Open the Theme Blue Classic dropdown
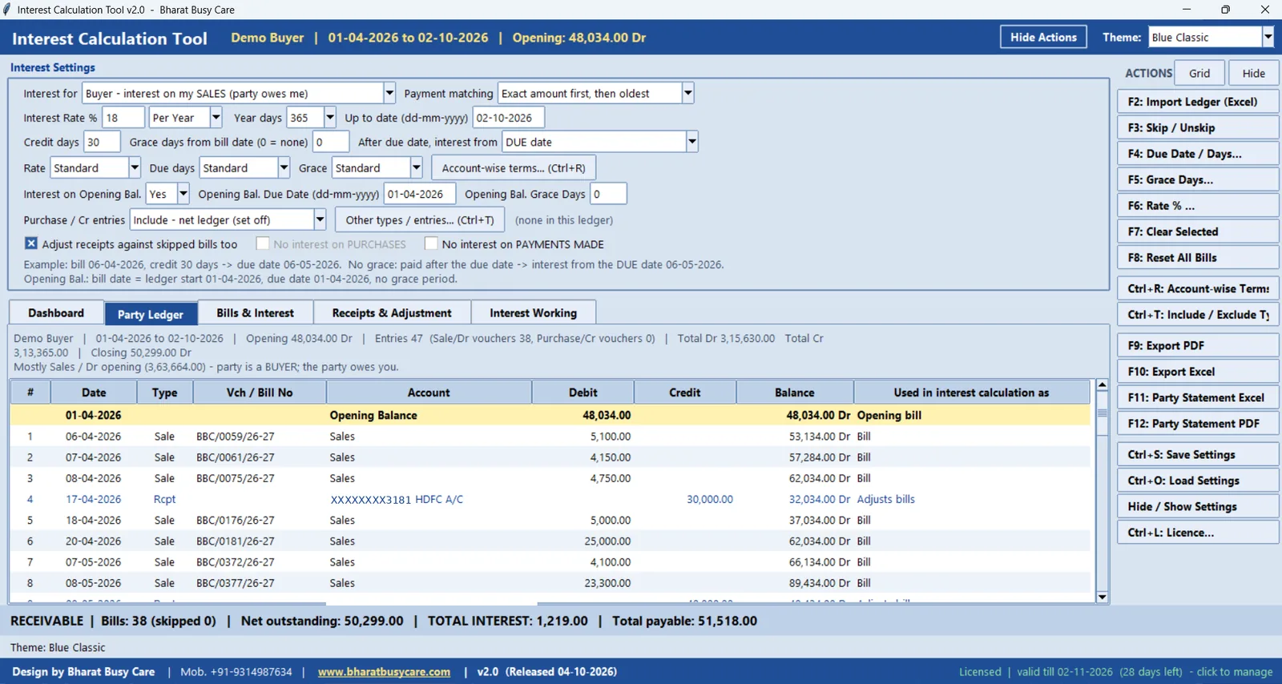The image size is (1282, 684). pos(1268,37)
